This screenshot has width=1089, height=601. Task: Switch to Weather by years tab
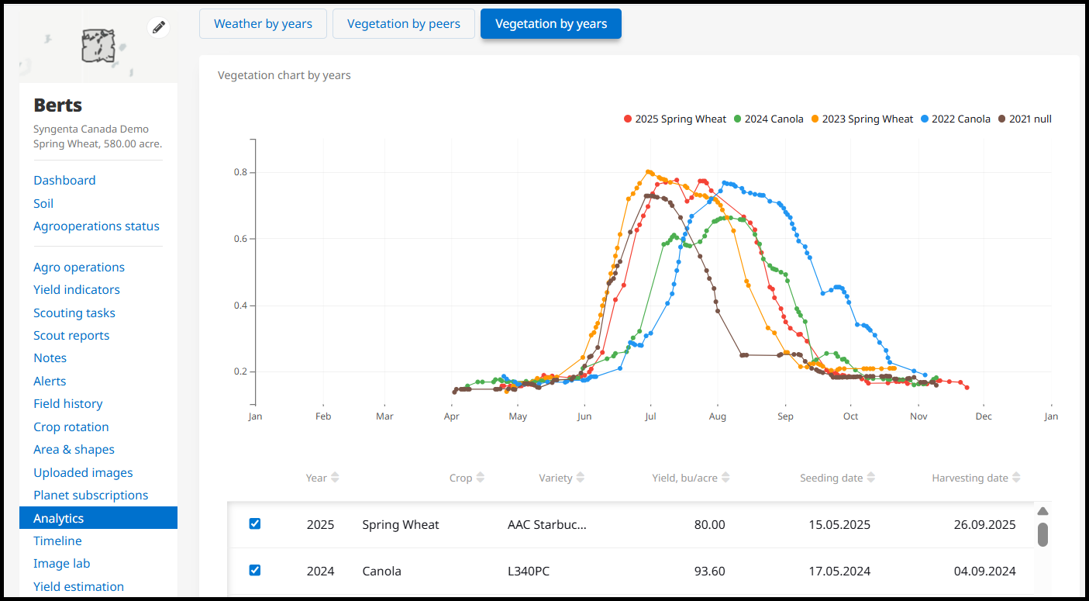tap(263, 24)
